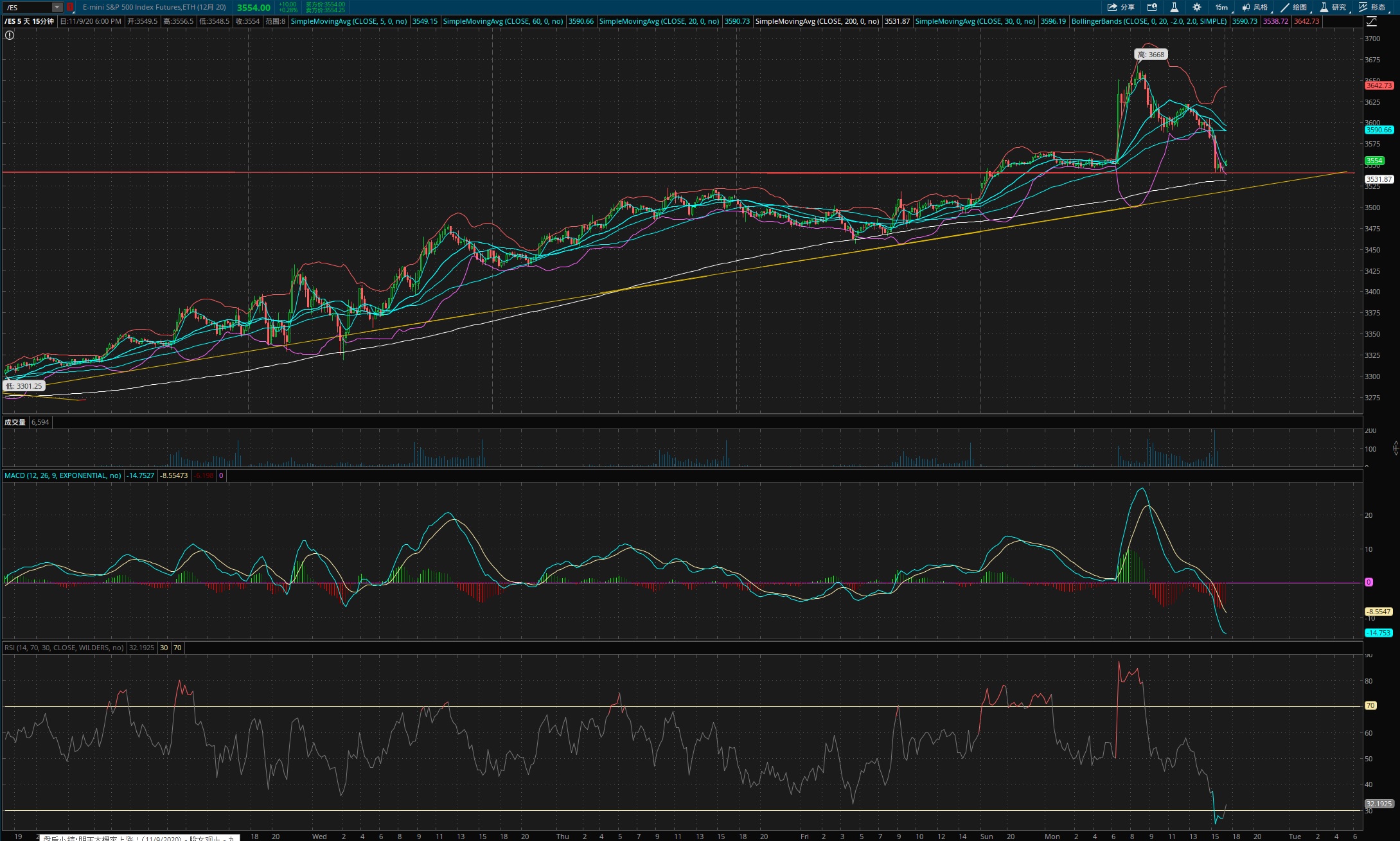The width and height of the screenshot is (1400, 841).
Task: Select the MACD study label
Action: point(63,475)
